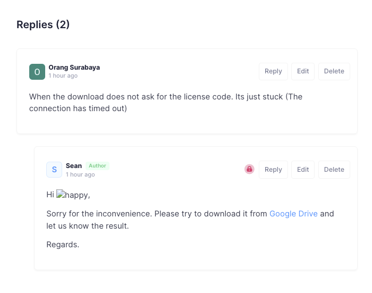Viewport: 372px width, 293px height.
Task: Click Sean's blue S avatar icon
Action: coord(54,170)
